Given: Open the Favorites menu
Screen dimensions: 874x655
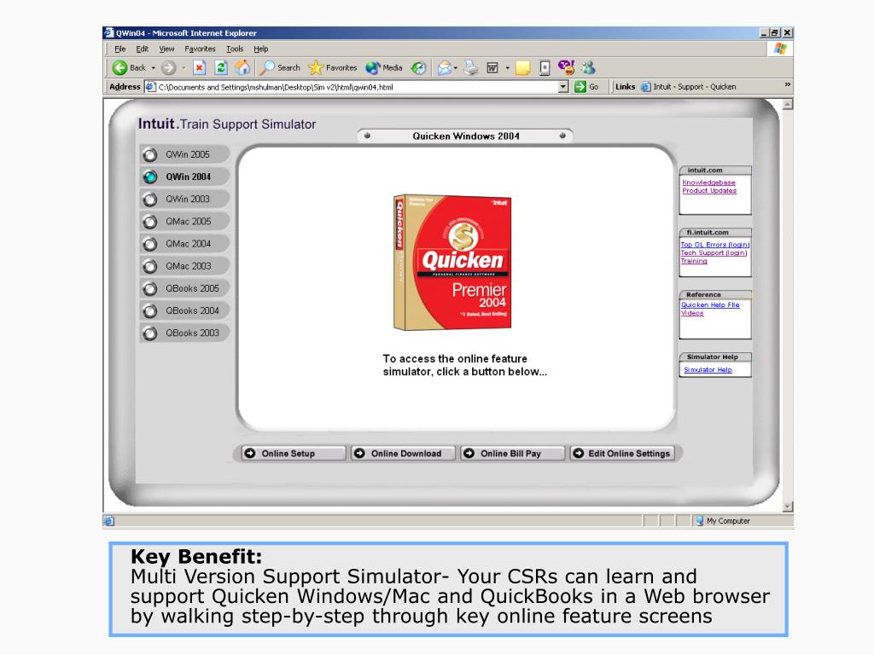Looking at the screenshot, I should click(x=200, y=49).
